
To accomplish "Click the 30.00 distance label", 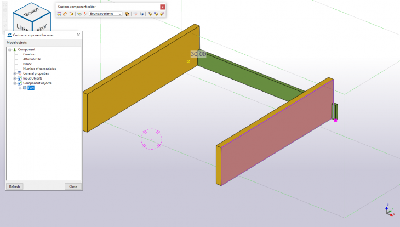I will (198, 54).
